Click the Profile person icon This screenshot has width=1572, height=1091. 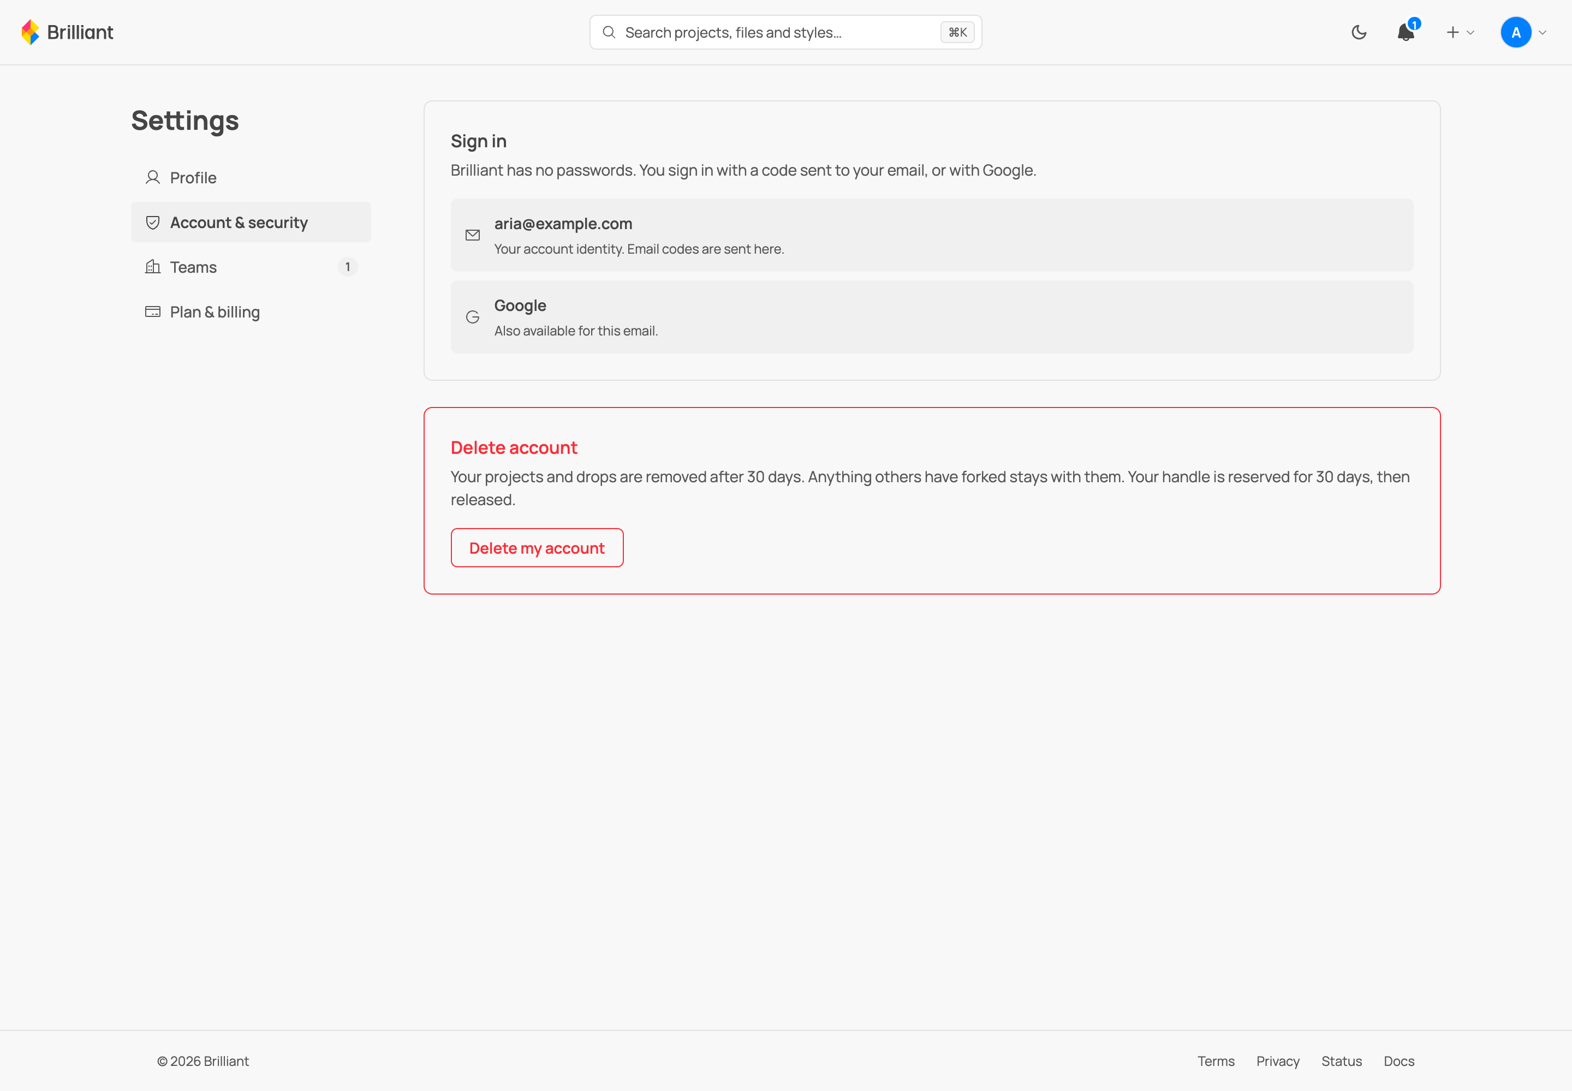(152, 178)
